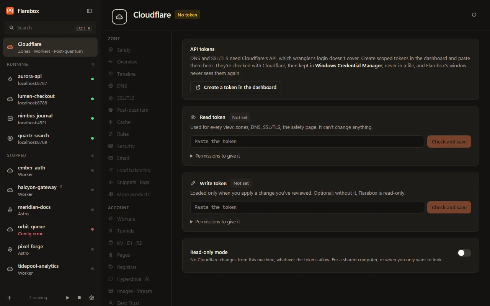The image size is (490, 306).
Task: Click the refresh icon in the Cloudflare header
Action: [474, 15]
